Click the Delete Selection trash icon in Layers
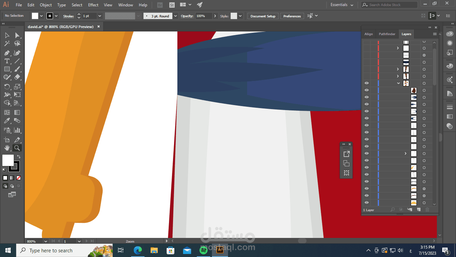 pyautogui.click(x=427, y=210)
